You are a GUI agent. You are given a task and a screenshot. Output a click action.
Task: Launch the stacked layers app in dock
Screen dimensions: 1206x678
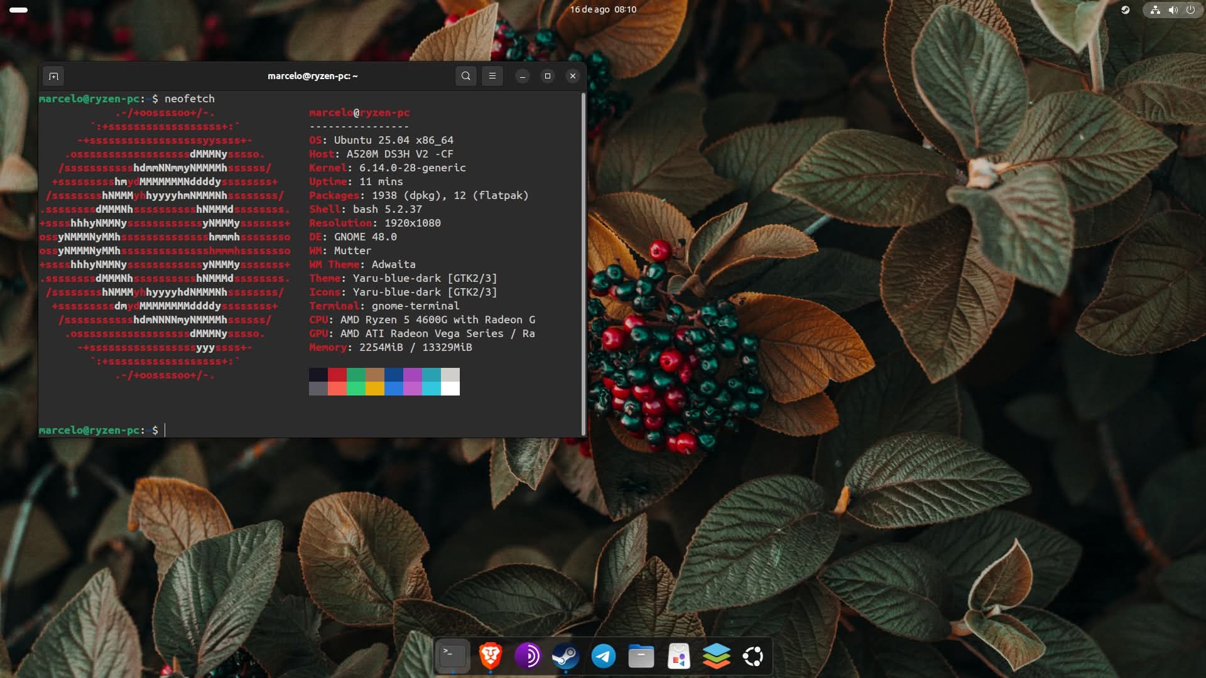716,657
